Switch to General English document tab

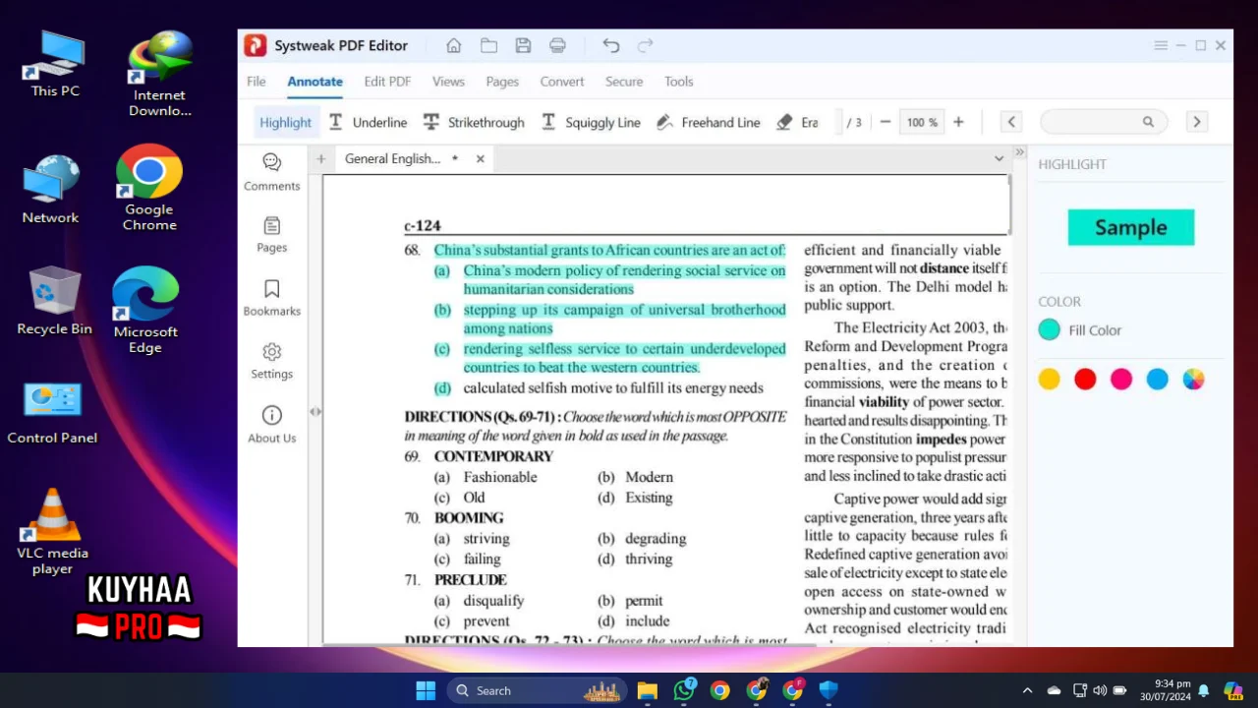click(392, 158)
